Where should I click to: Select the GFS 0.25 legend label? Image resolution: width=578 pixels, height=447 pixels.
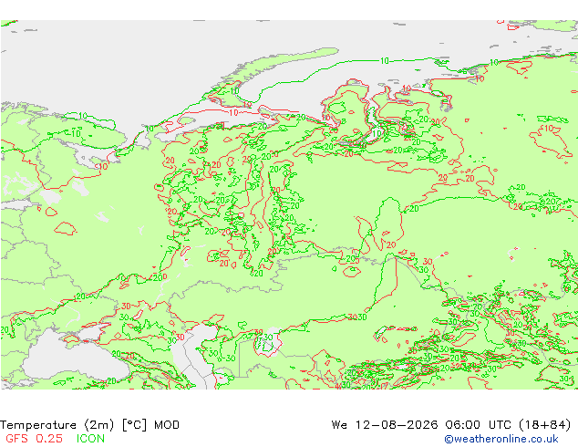point(34,439)
